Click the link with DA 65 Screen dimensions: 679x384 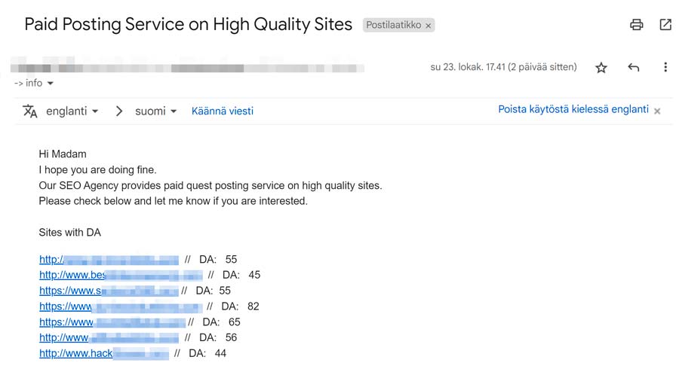(112, 322)
